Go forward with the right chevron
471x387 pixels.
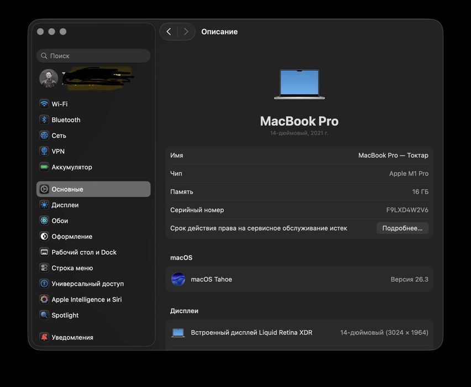186,32
